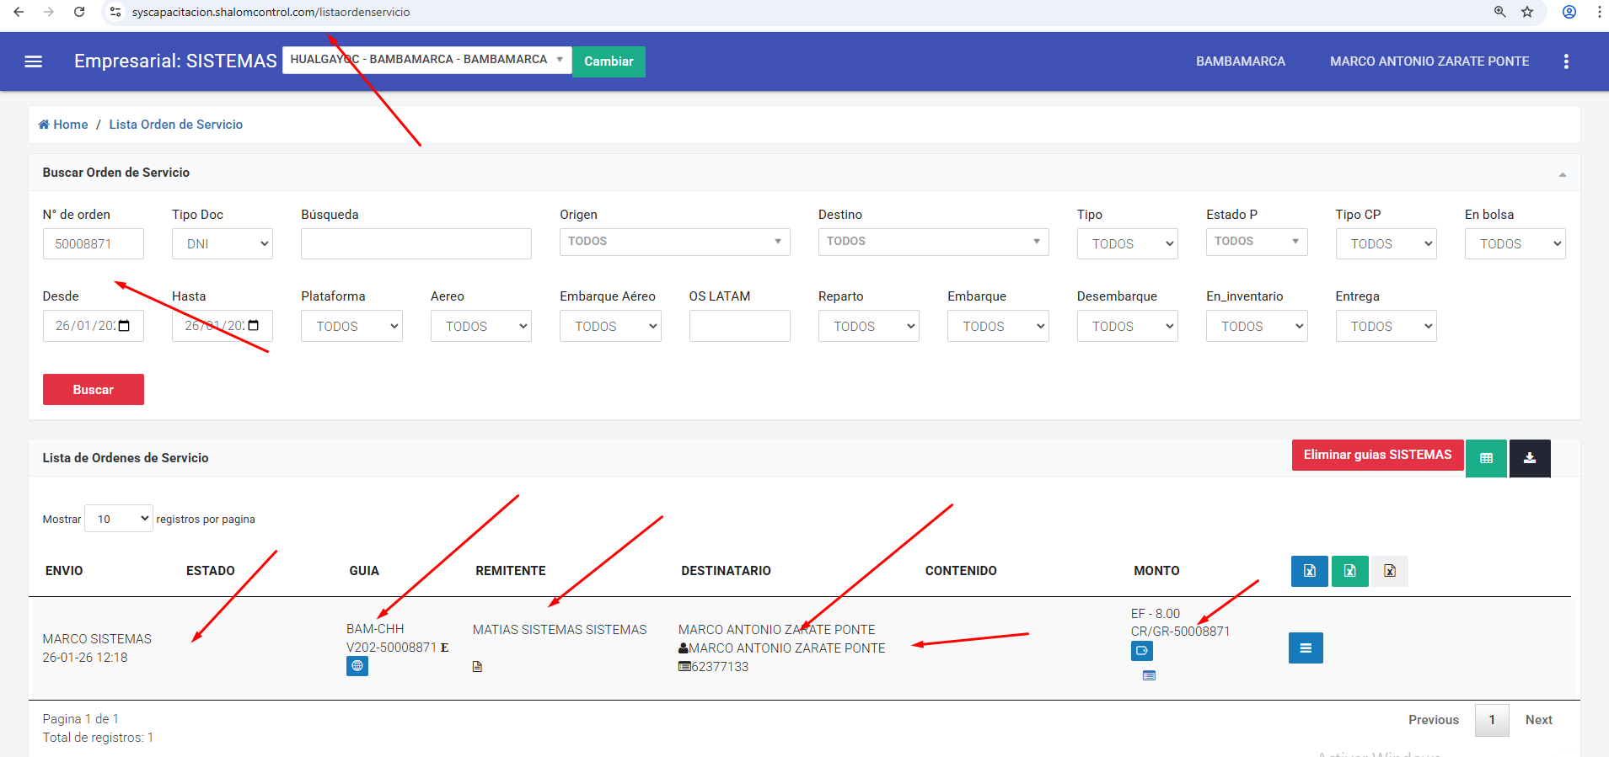This screenshot has width=1609, height=757.
Task: Click the document icon under remitente
Action: [477, 667]
